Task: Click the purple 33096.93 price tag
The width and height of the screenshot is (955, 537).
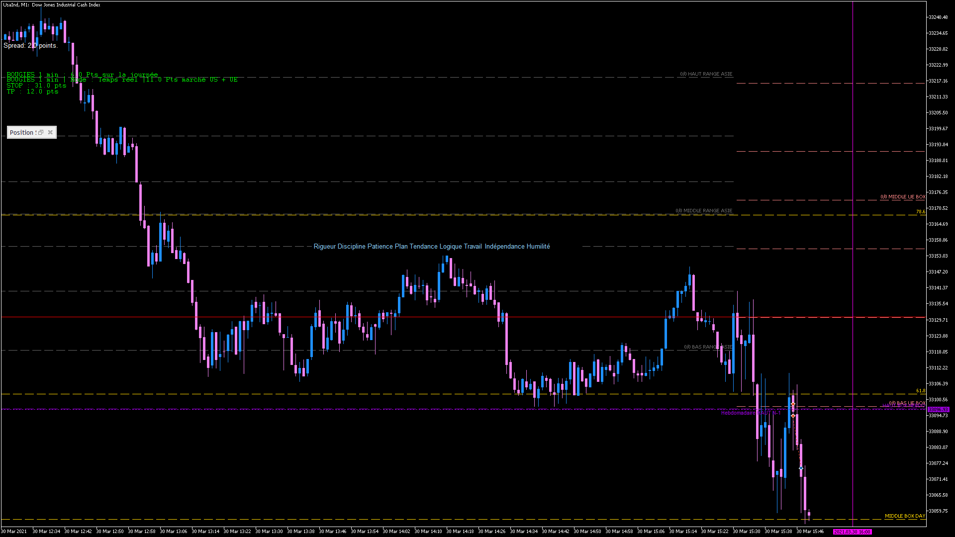Action: (938, 410)
